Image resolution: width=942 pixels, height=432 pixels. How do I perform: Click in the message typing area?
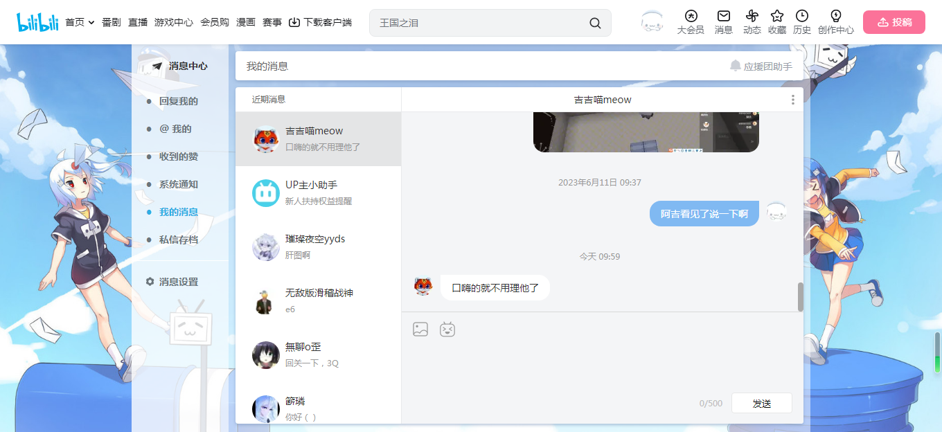pos(602,366)
